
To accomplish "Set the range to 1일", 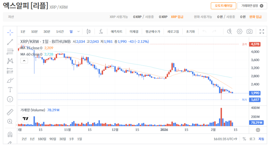I will coord(79,139).
